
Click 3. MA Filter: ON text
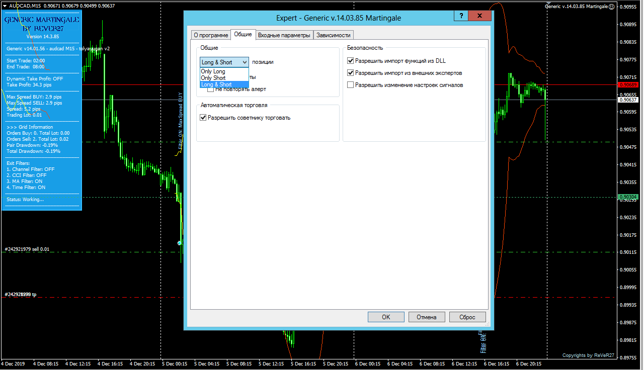(25, 181)
